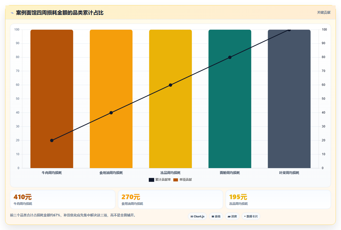Click the 195元 card value
This screenshot has height=230, width=341.
point(238,197)
